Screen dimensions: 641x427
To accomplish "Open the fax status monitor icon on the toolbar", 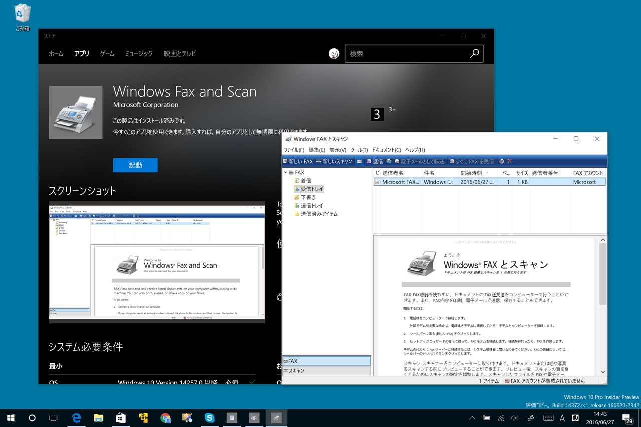I will (360, 161).
